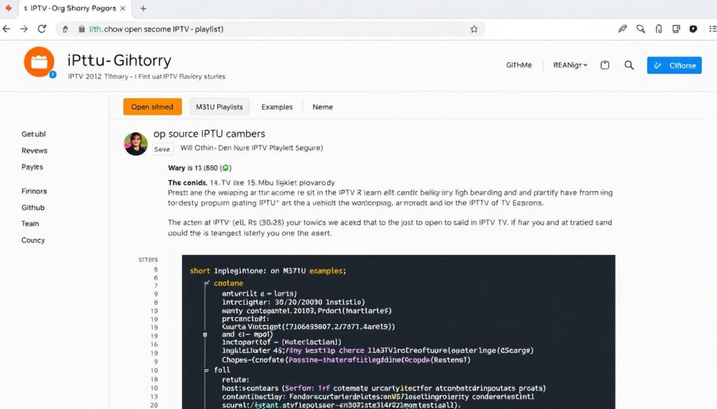Click the blue Clhorie button
Viewport: 717px width, 409px height.
pyautogui.click(x=674, y=65)
